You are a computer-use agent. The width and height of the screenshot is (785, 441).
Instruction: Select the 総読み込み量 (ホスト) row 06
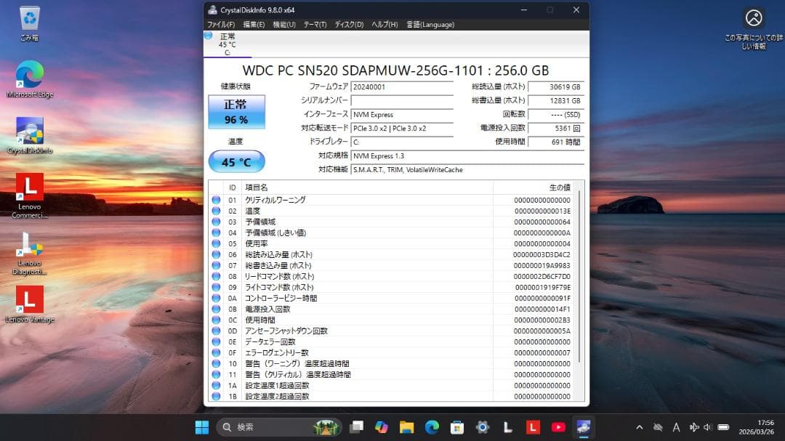pos(392,255)
